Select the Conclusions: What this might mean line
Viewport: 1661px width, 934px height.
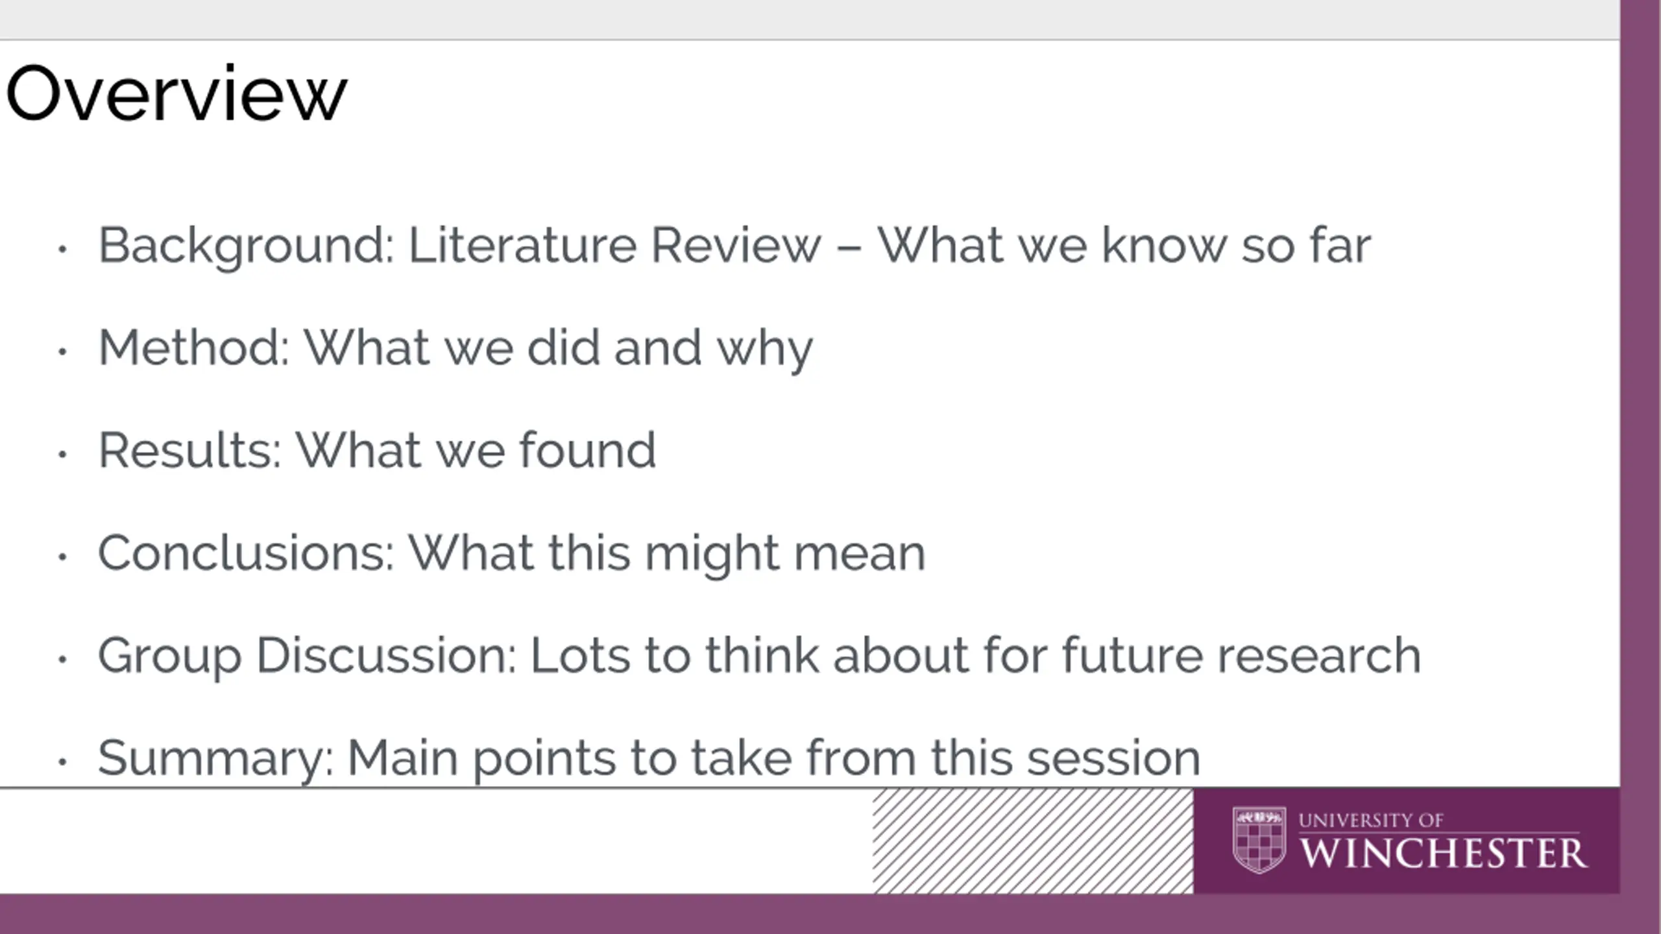511,553
